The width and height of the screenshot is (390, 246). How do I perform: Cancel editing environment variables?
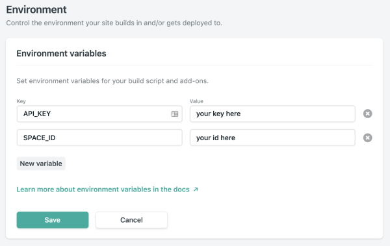pyautogui.click(x=131, y=220)
